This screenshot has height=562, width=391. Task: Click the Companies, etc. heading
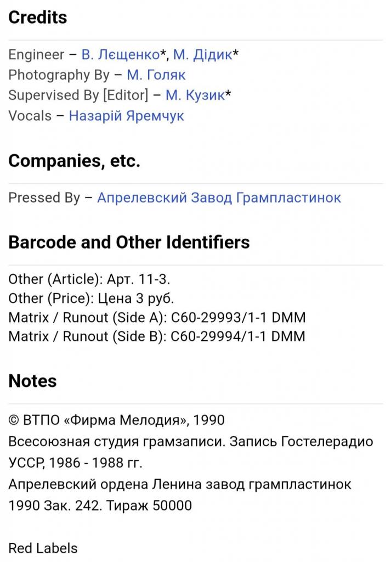pyautogui.click(x=74, y=161)
